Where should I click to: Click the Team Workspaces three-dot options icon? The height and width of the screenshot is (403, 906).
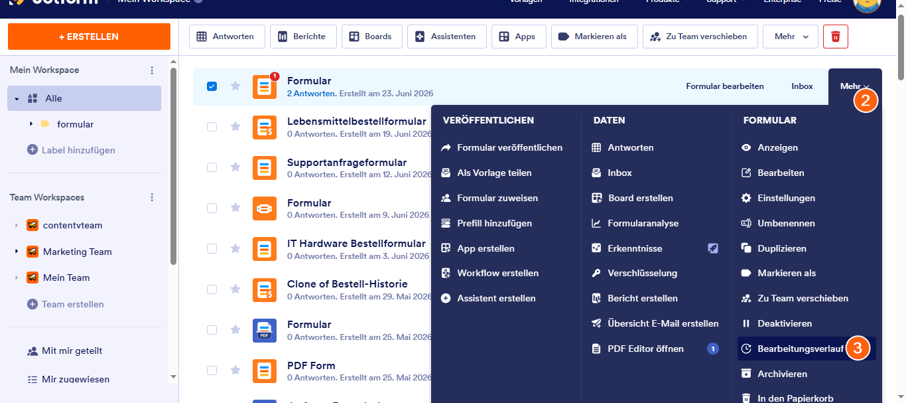pyautogui.click(x=152, y=198)
